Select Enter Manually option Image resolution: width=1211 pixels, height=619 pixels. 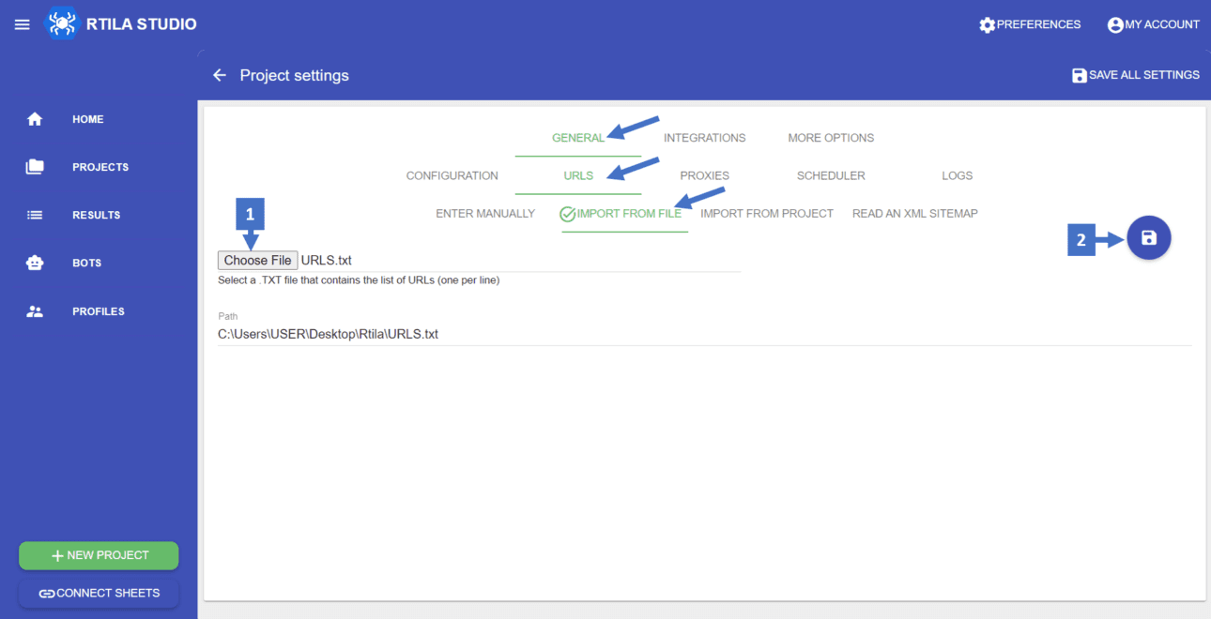[x=485, y=214]
